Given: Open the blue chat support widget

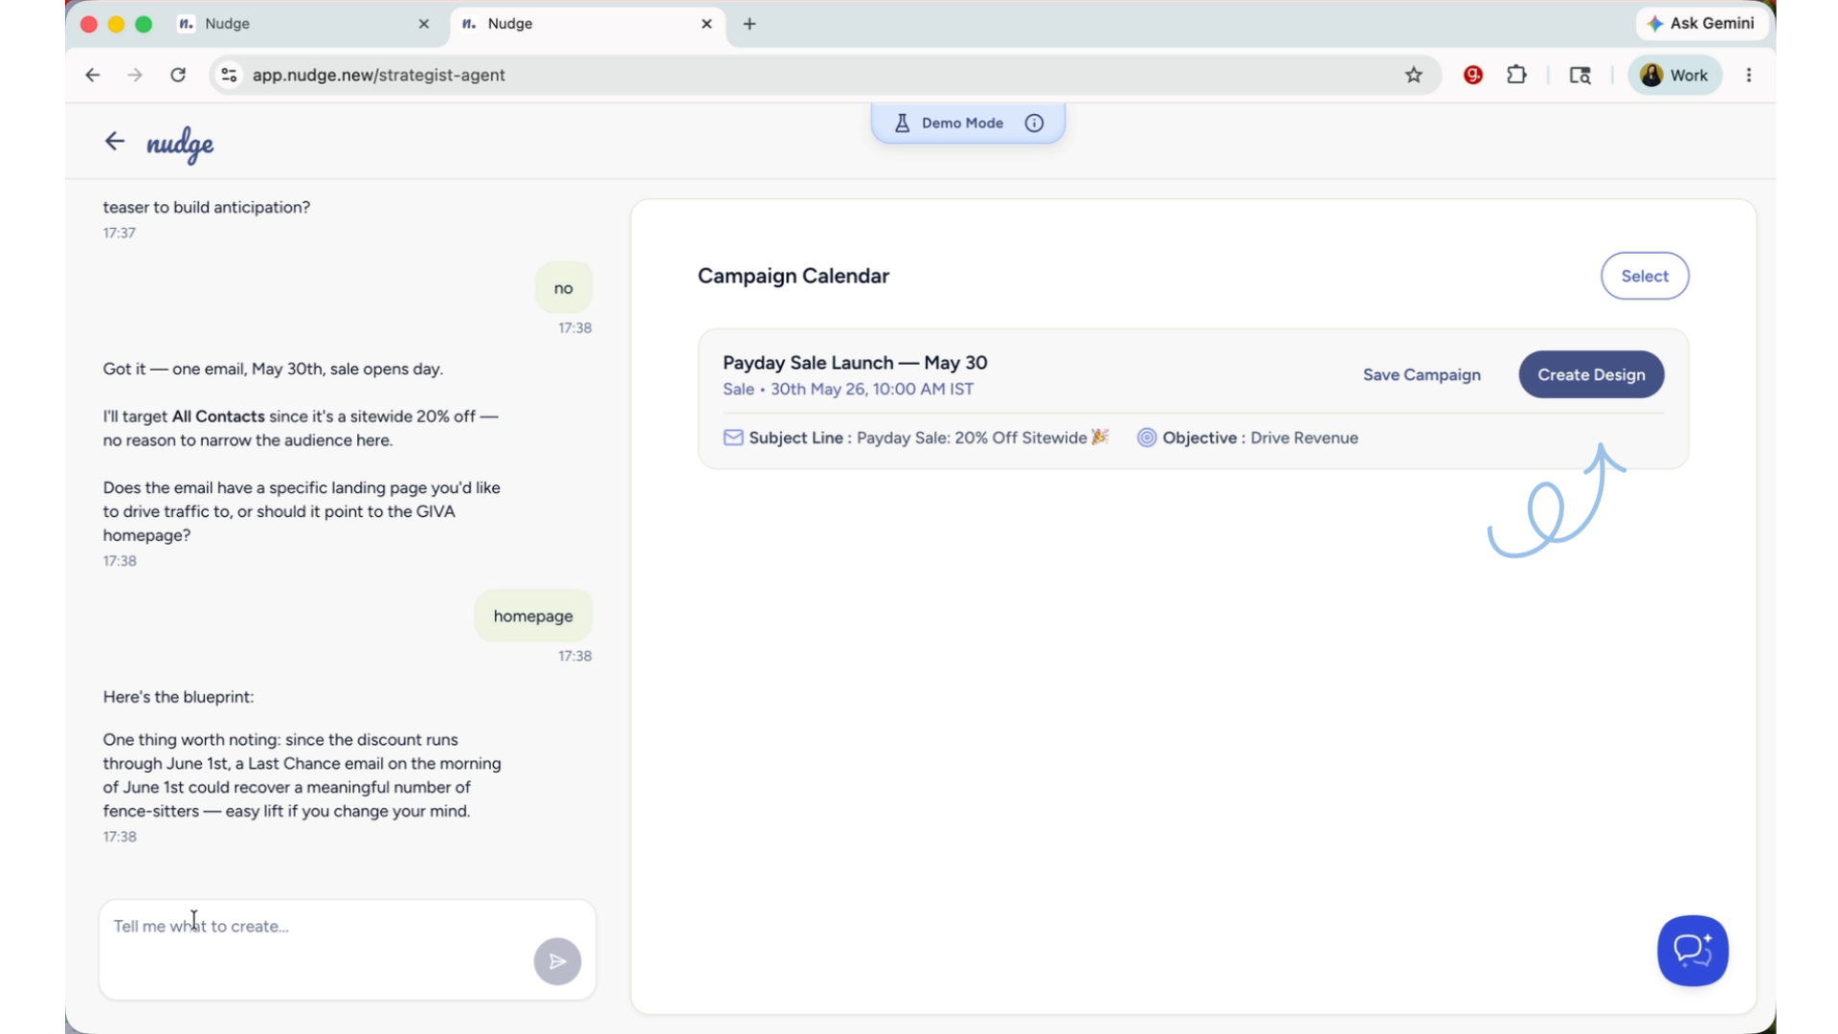Looking at the screenshot, I should pyautogui.click(x=1692, y=951).
